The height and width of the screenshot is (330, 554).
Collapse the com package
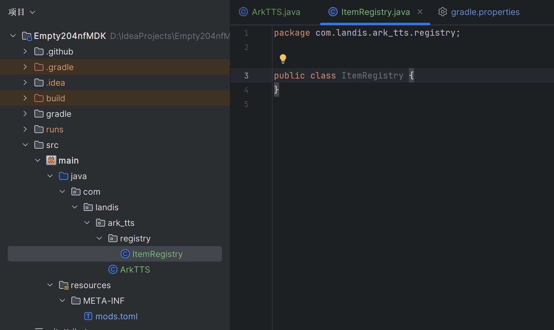point(62,191)
